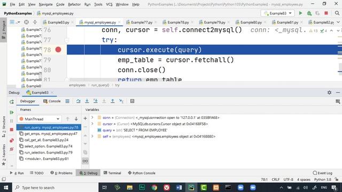Open the Python Console tool window
This screenshot has height=192, width=342.
(x=142, y=173)
